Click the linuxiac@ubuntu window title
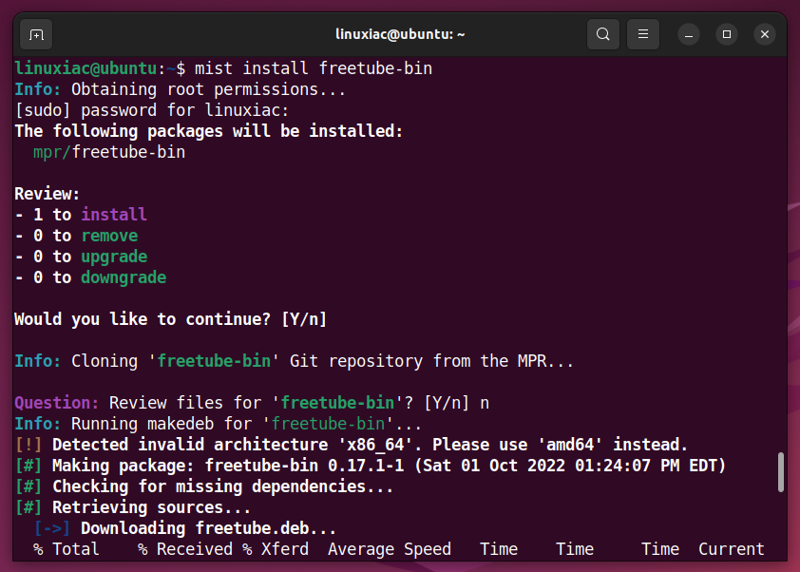Screen dimensions: 800x572 (x=400, y=34)
